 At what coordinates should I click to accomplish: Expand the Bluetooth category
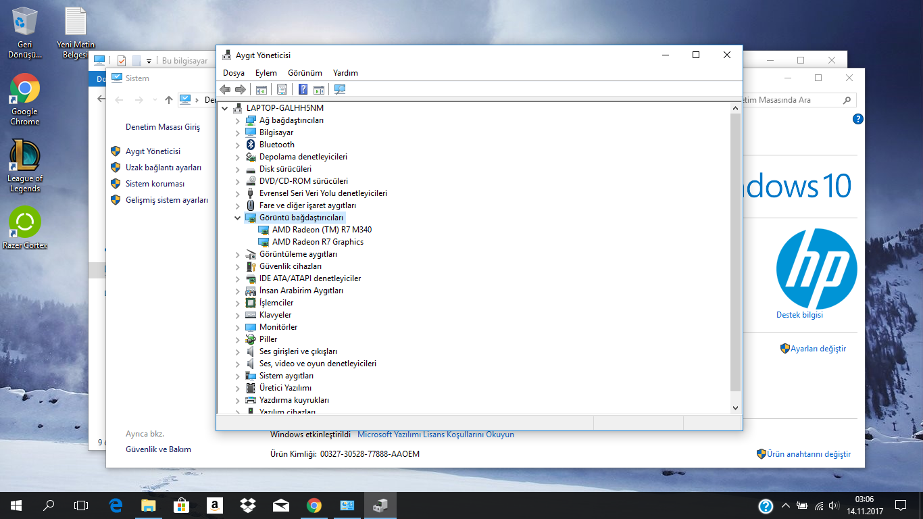pos(238,145)
